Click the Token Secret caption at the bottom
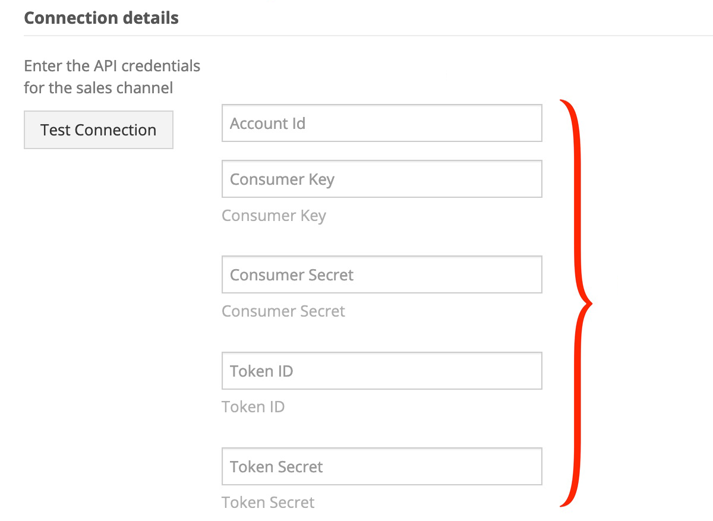Viewport: 713px width, 521px height. coord(268,503)
